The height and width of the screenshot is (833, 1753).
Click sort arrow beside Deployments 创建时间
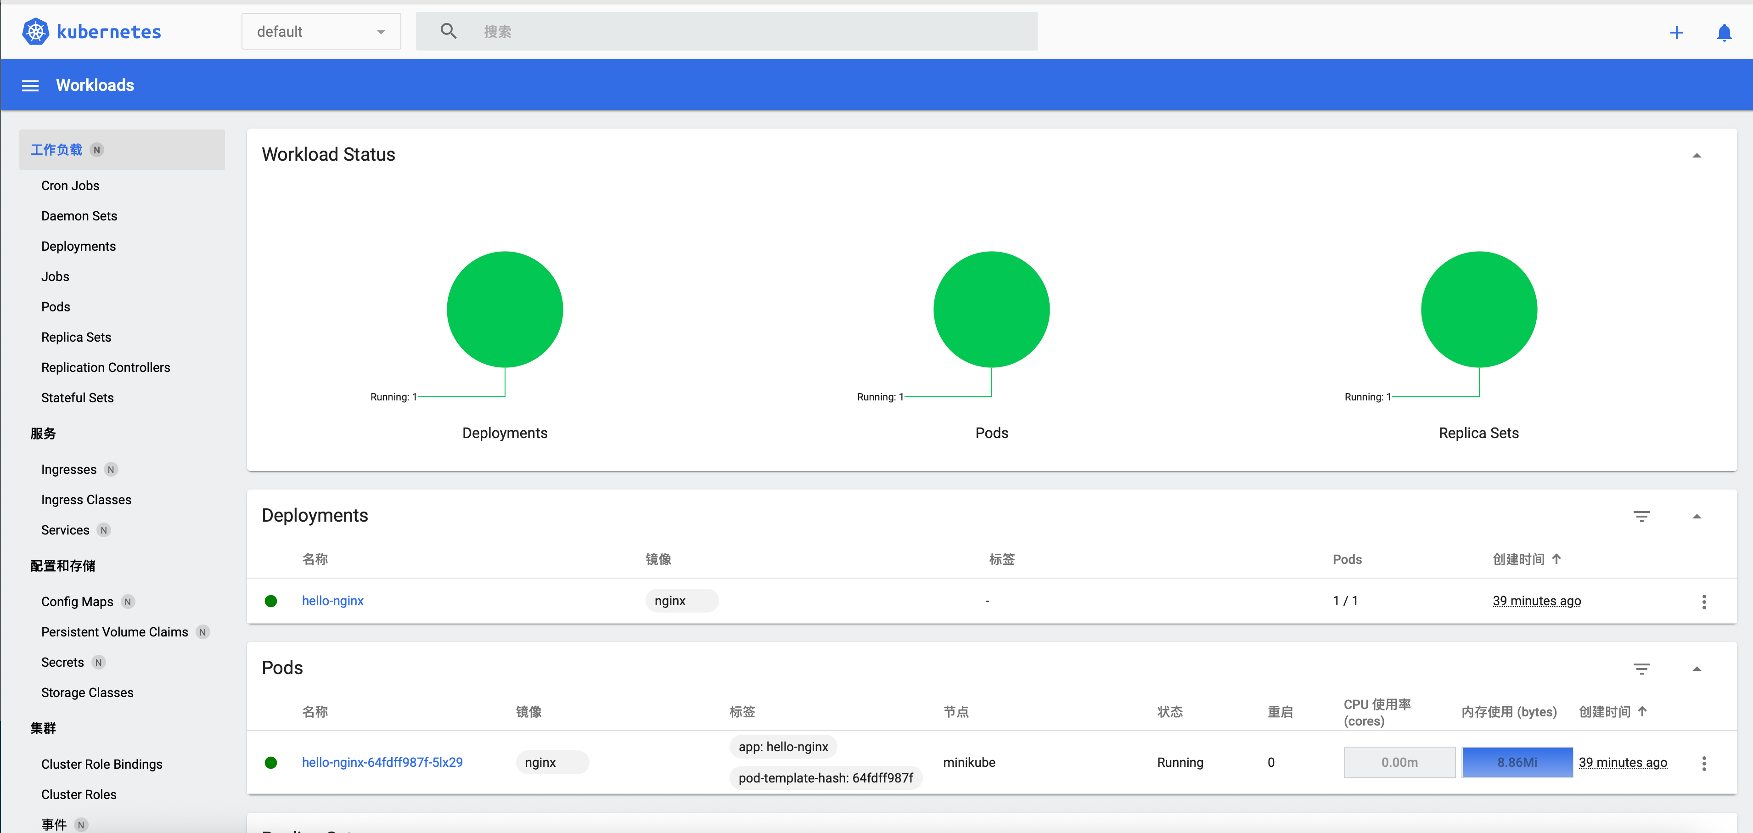(1556, 559)
